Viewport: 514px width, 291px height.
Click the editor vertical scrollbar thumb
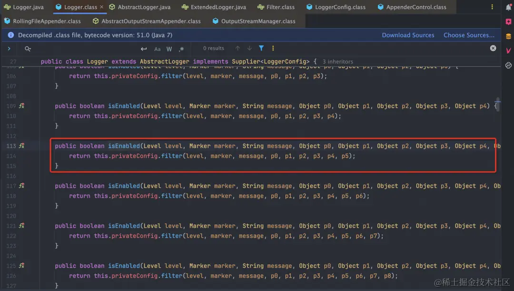[498, 104]
